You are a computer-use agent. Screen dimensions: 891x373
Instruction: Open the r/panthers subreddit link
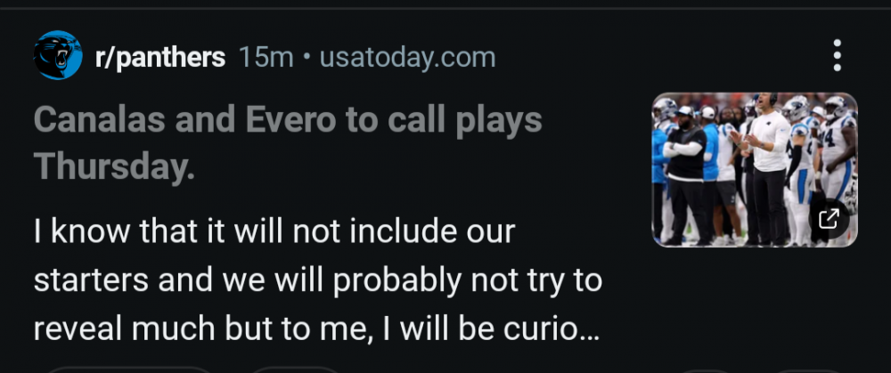click(x=160, y=58)
